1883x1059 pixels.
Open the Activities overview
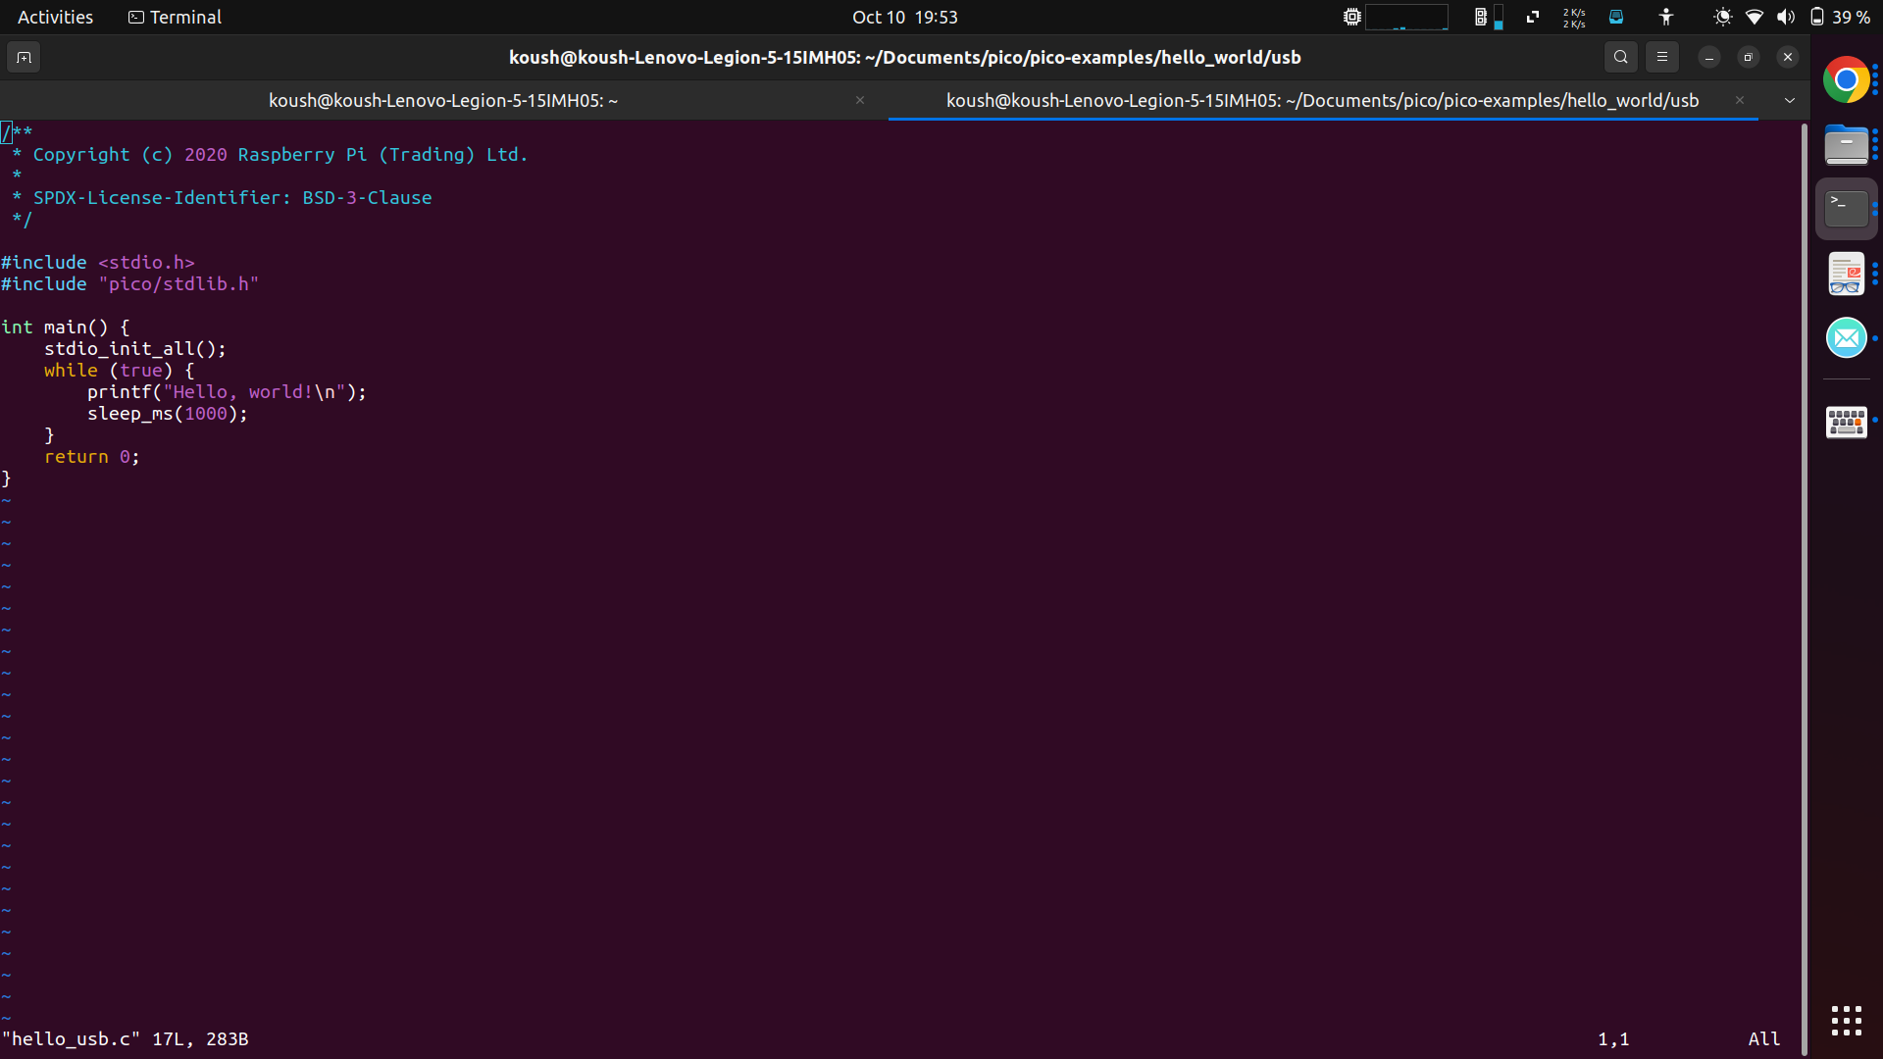pyautogui.click(x=55, y=17)
